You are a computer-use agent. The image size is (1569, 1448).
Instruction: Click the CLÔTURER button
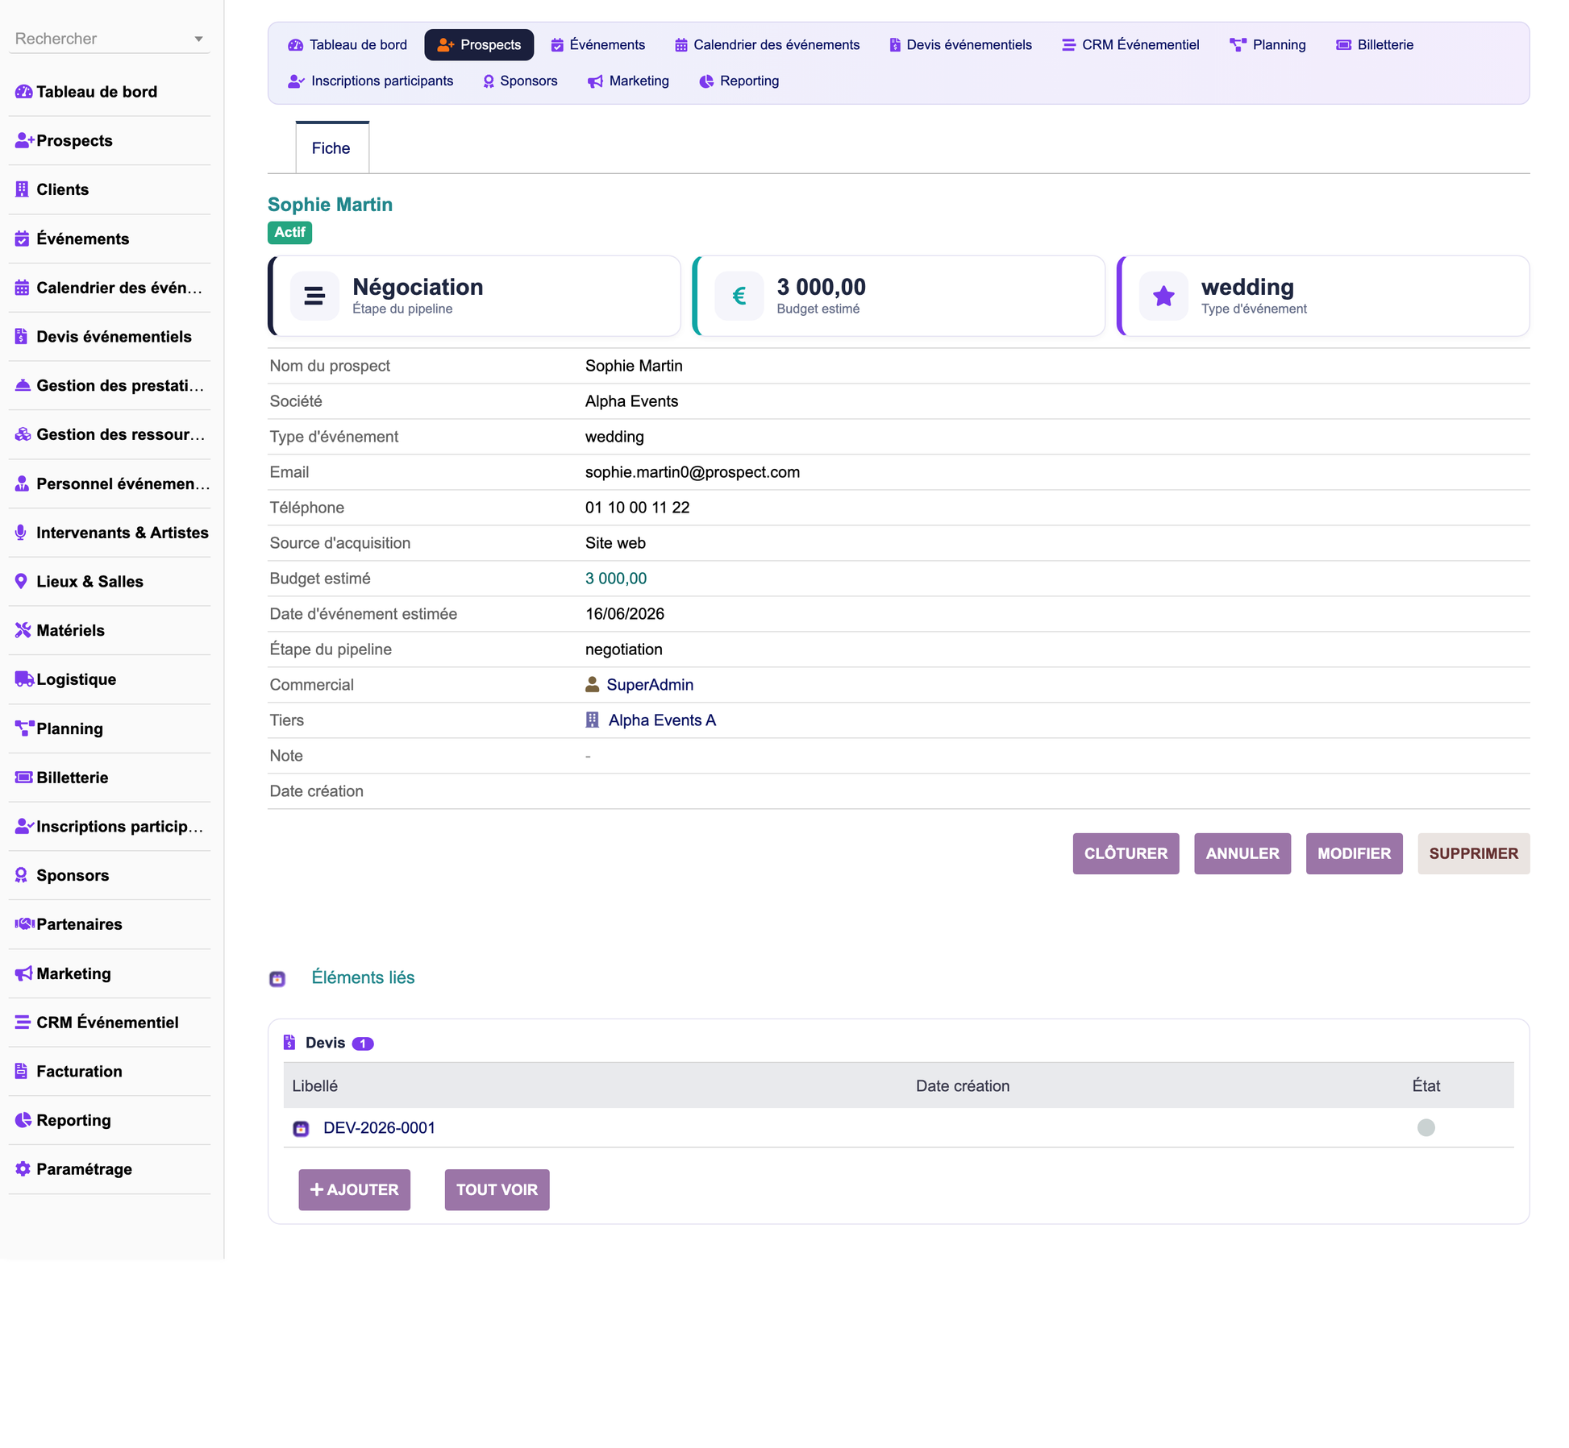coord(1126,853)
